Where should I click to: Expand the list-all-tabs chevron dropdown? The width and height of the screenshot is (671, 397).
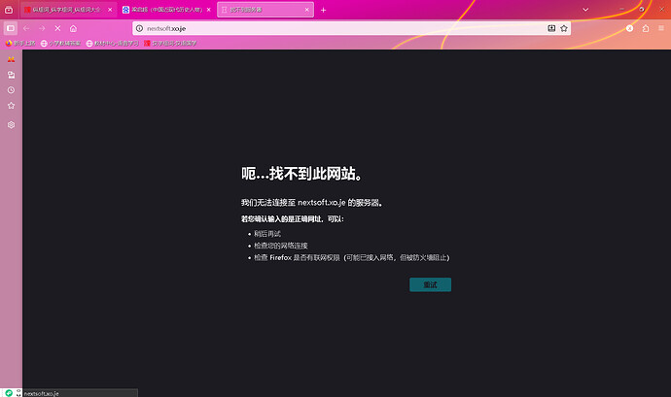[585, 10]
